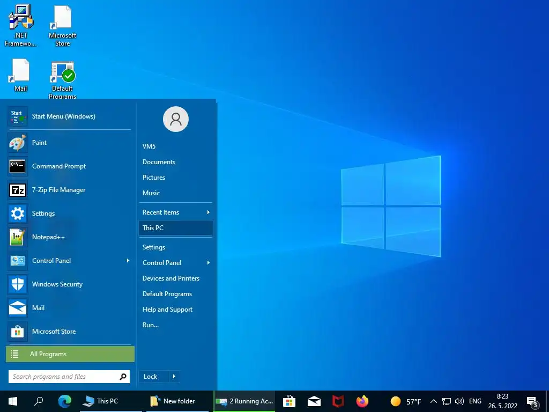The width and height of the screenshot is (549, 412).
Task: Click the user account avatar picture
Action: (176, 119)
